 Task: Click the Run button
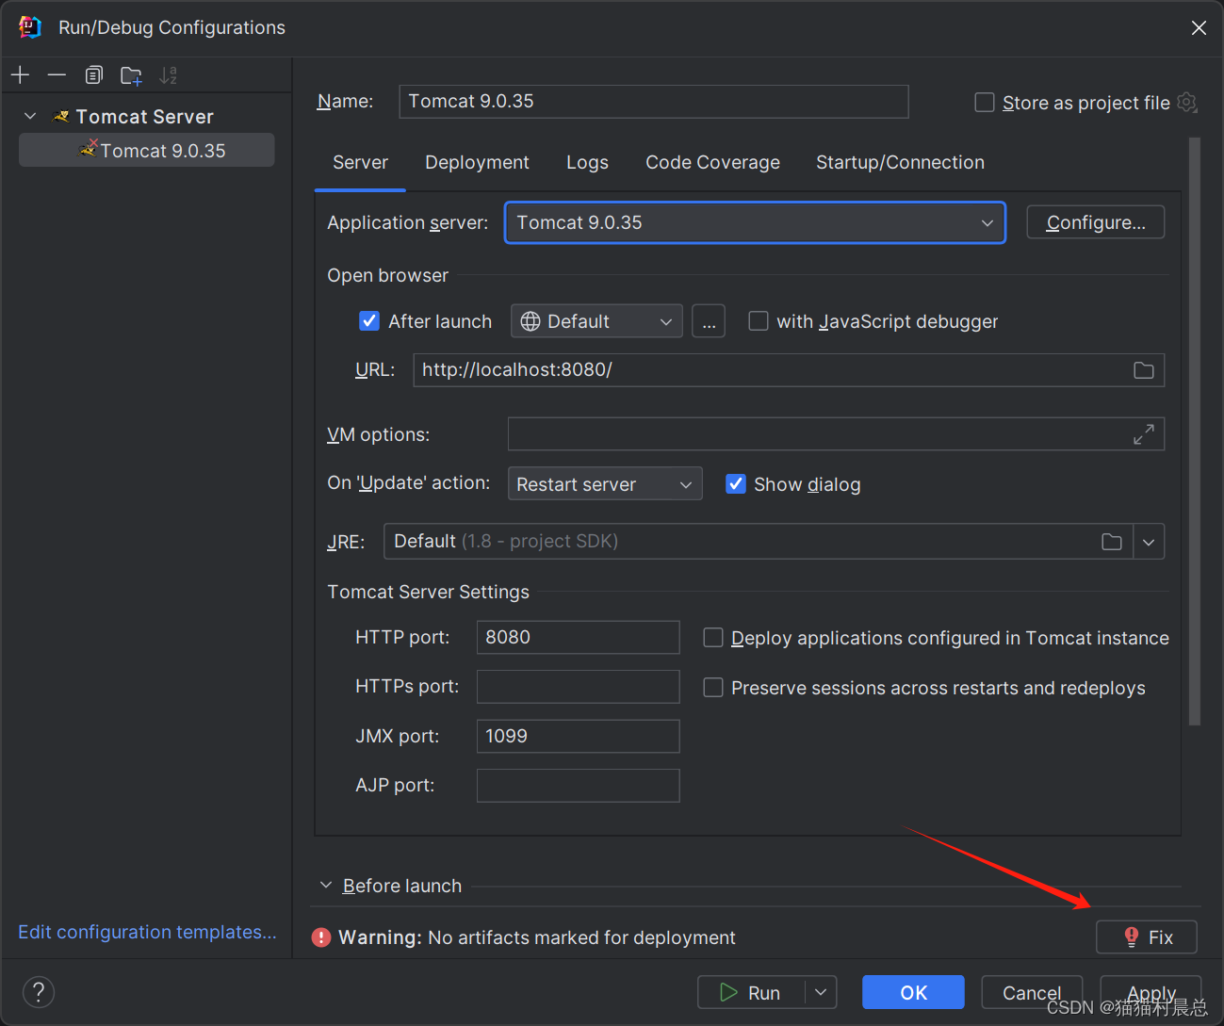[x=751, y=992]
